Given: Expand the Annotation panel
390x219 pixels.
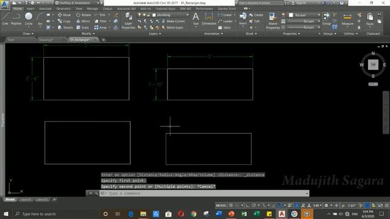Looking at the screenshot, I should tap(213, 33).
